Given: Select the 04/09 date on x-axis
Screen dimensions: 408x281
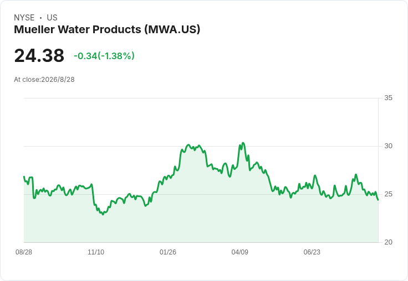Looking at the screenshot, I should point(240,252).
